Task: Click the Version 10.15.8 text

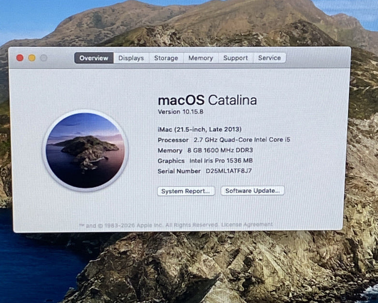Action: [x=181, y=112]
